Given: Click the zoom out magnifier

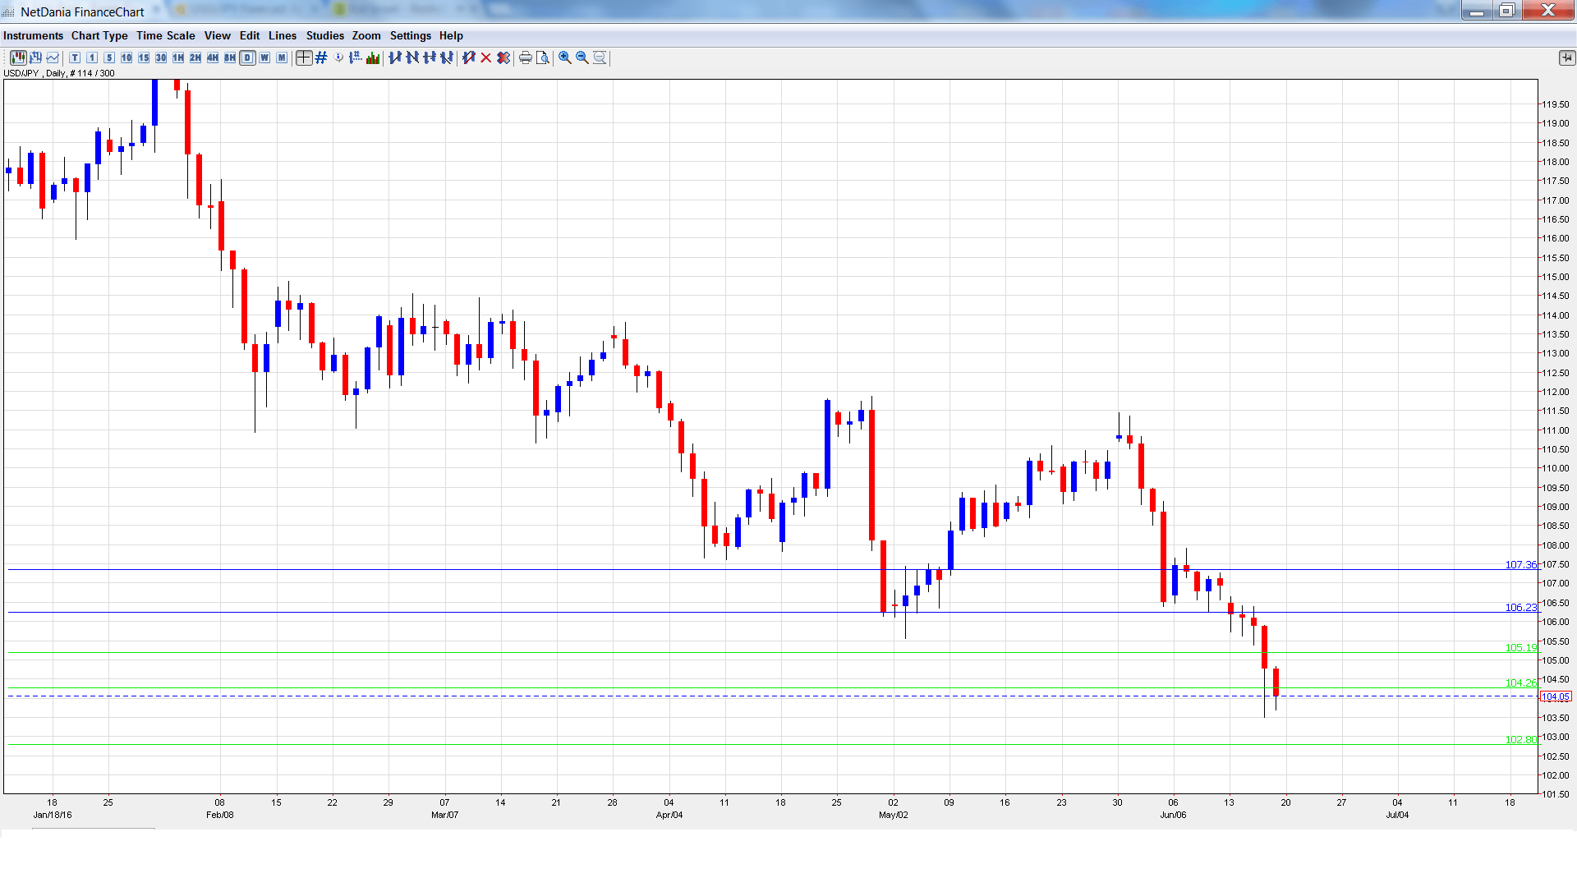Looking at the screenshot, I should coord(582,57).
